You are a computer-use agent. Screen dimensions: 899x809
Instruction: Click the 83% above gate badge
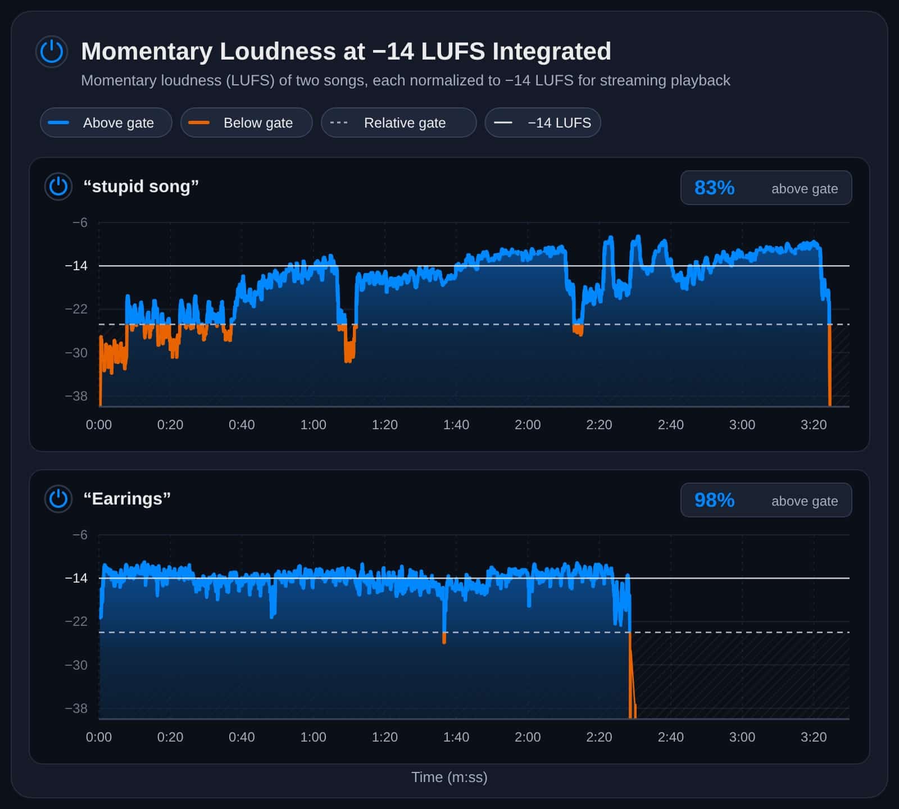pos(766,188)
